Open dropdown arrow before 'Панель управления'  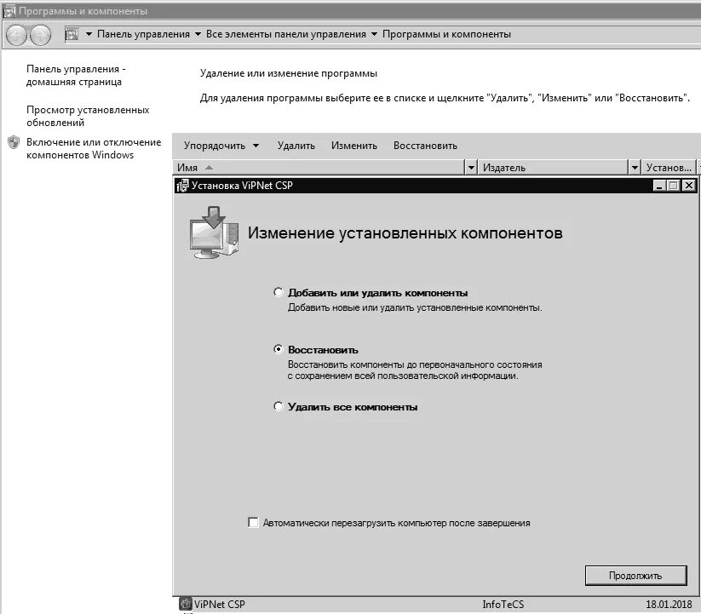point(89,34)
